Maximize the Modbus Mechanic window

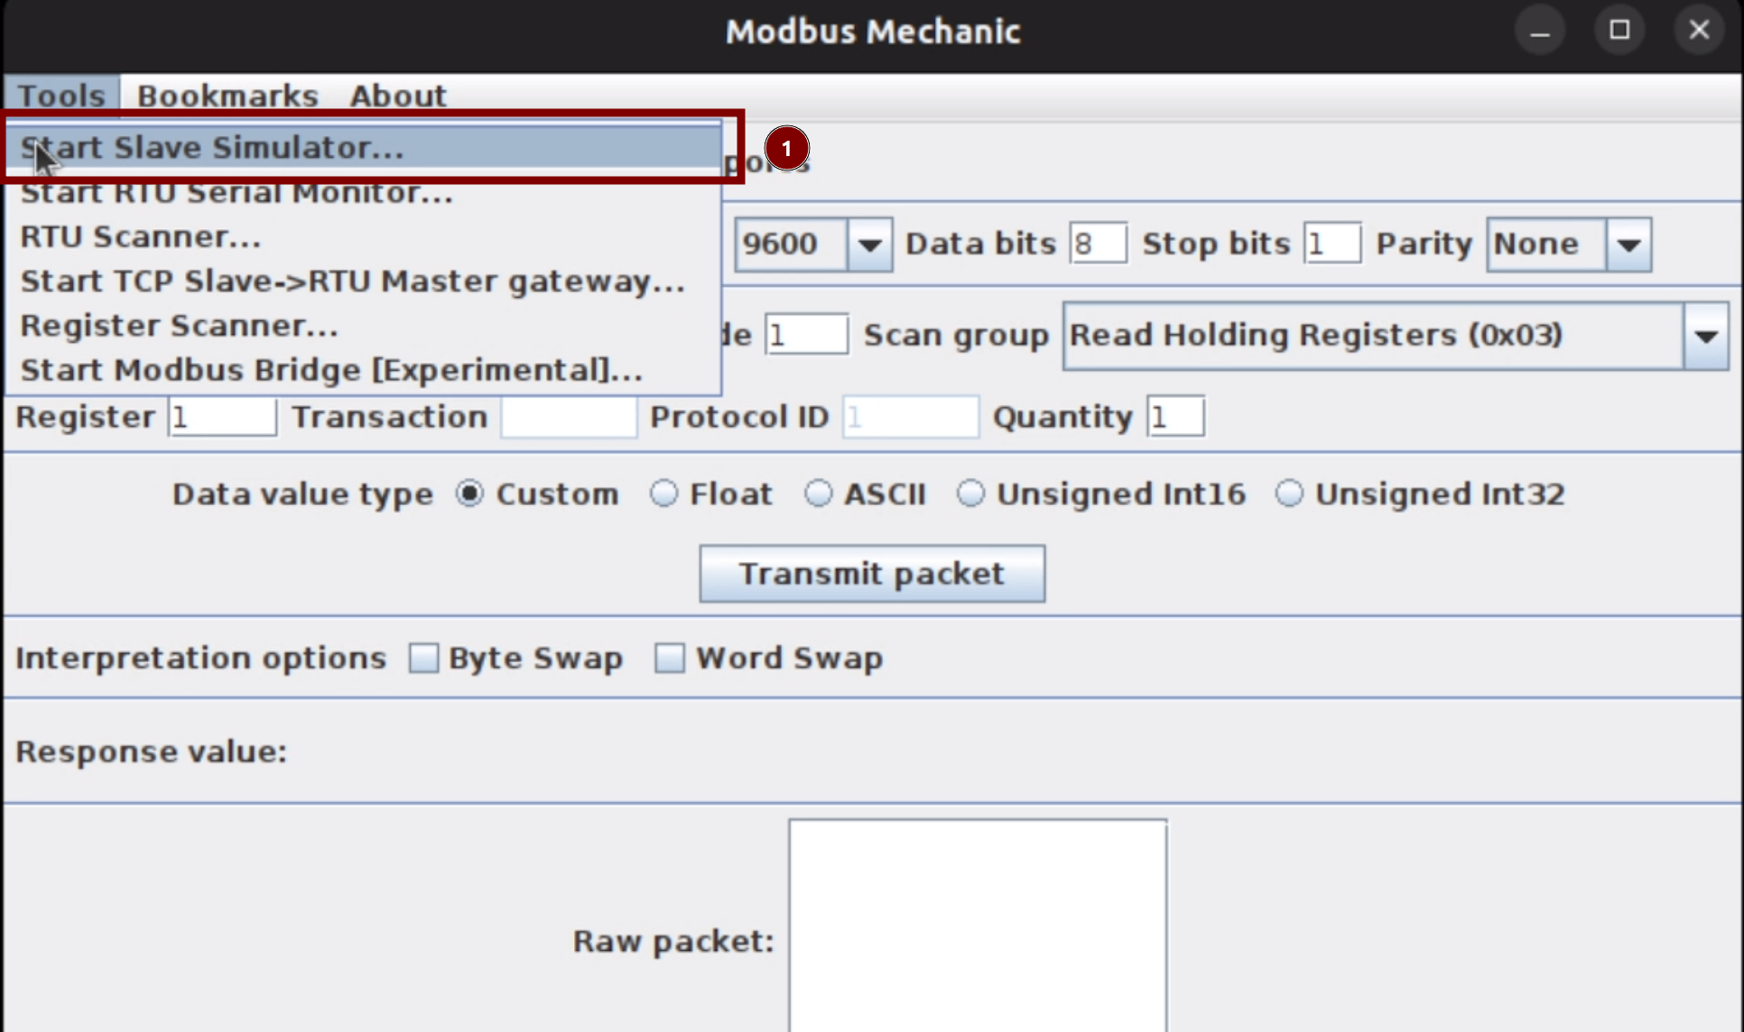point(1619,32)
